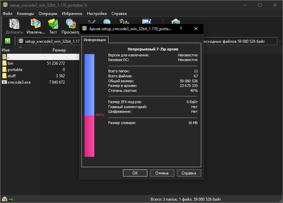The image size is (283, 203).
Task: Click the Всего папок value '11'
Action: click(x=196, y=71)
